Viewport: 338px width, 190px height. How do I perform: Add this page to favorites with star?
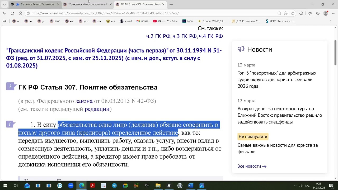[293, 13]
